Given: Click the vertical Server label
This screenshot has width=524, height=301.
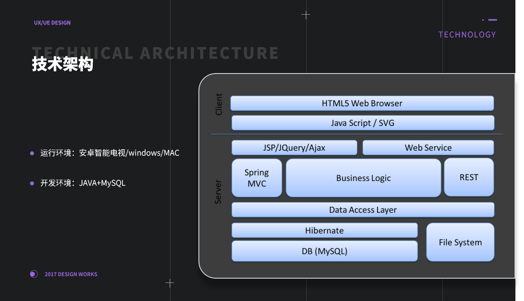Looking at the screenshot, I should pos(218,191).
